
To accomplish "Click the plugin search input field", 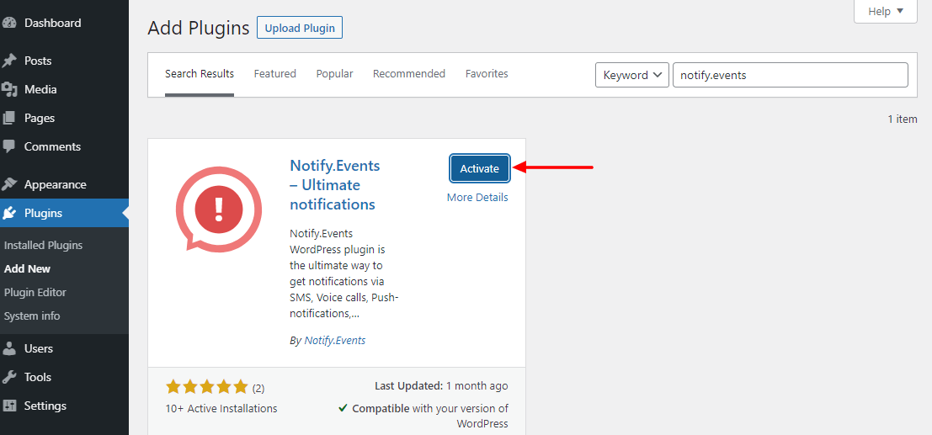I will [x=791, y=75].
